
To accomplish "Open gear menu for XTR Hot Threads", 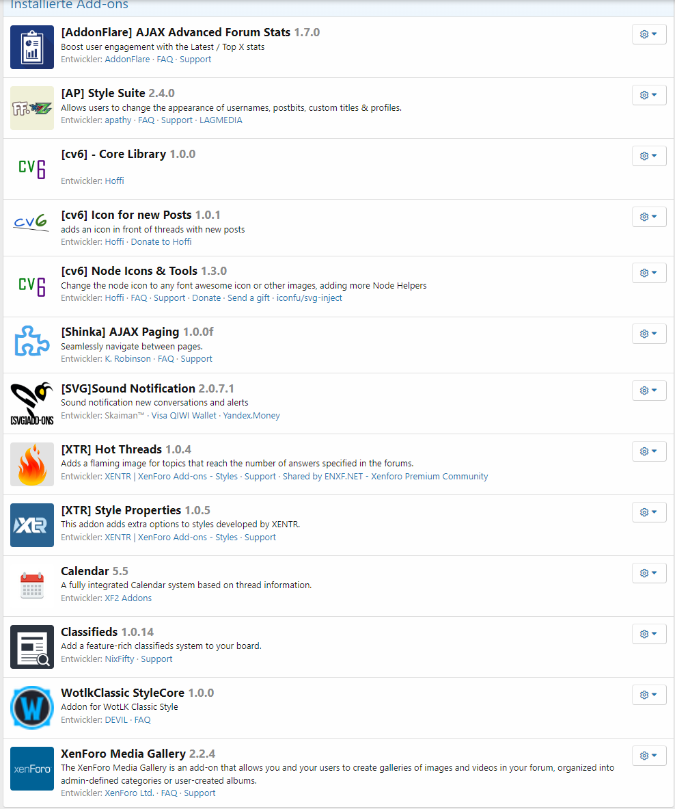I will pyautogui.click(x=649, y=451).
